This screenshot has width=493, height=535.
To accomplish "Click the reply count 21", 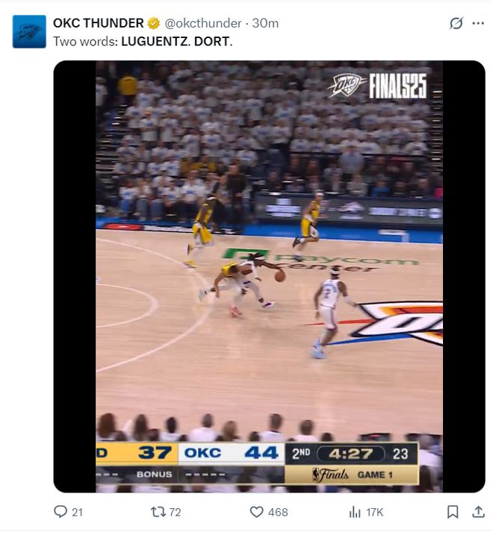I will [x=77, y=512].
